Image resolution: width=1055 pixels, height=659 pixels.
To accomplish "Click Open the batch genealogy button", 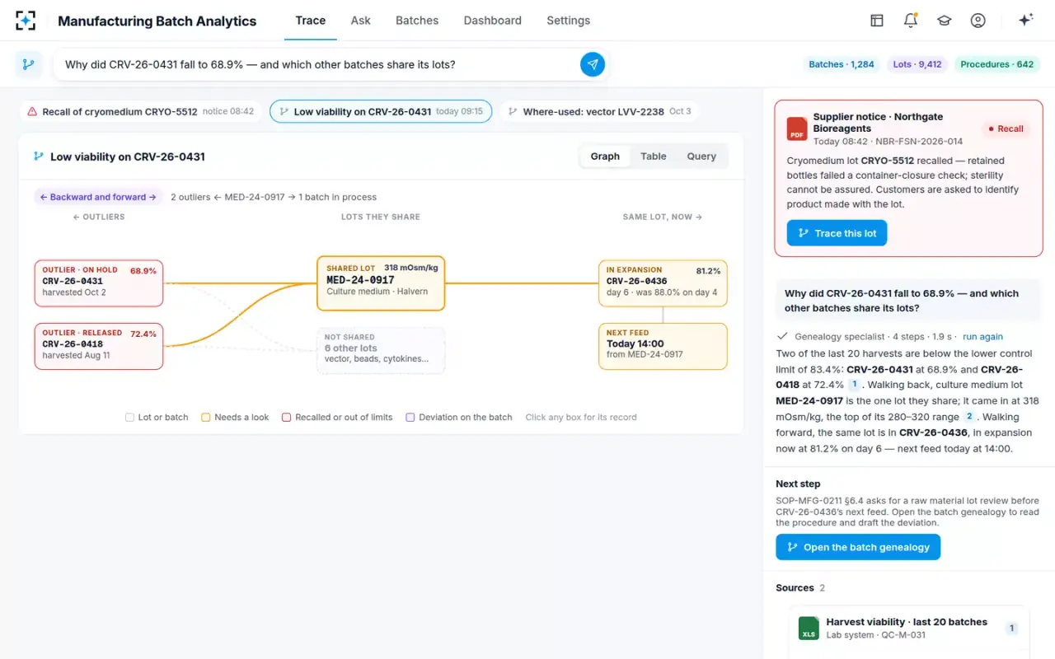I will [x=858, y=547].
